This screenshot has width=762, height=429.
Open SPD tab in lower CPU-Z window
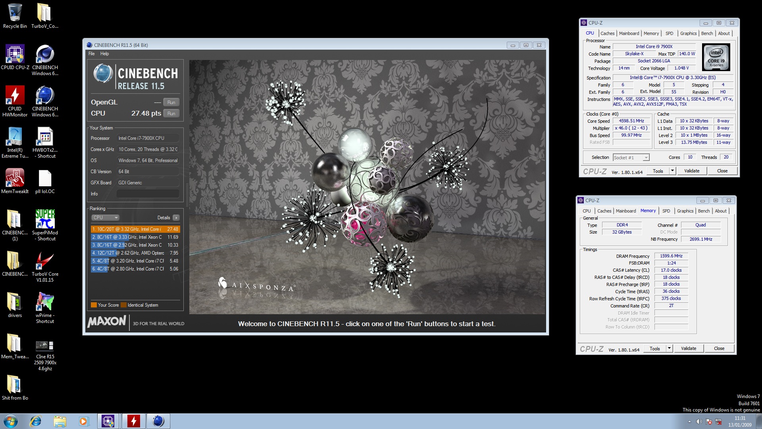pyautogui.click(x=666, y=211)
